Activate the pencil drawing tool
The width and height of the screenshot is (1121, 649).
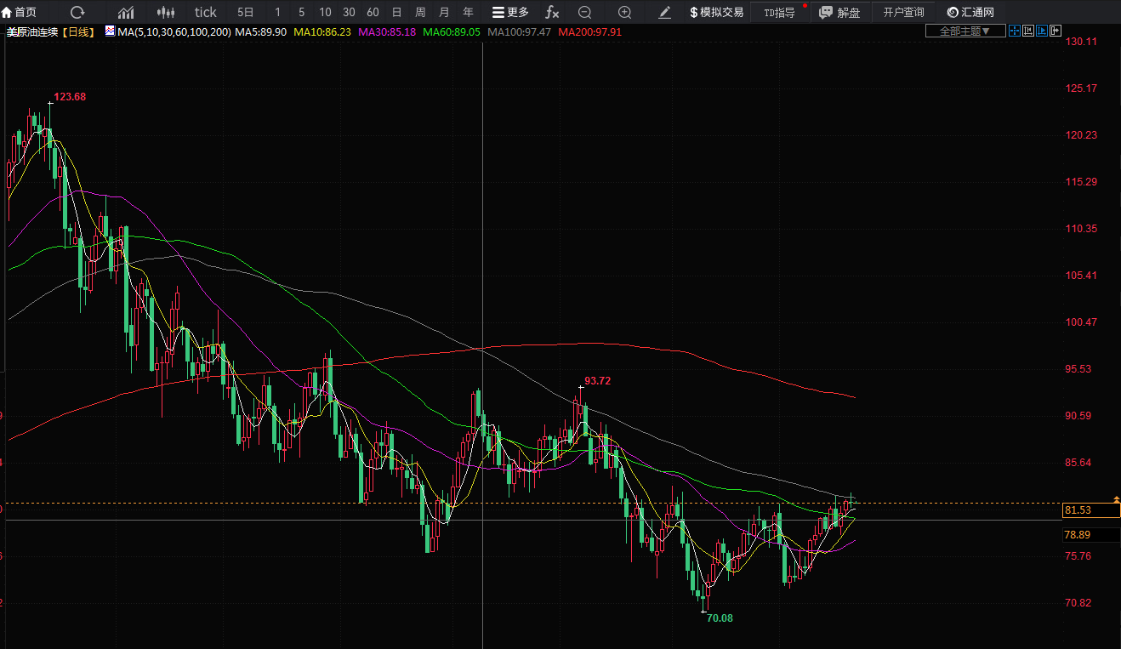pos(665,12)
